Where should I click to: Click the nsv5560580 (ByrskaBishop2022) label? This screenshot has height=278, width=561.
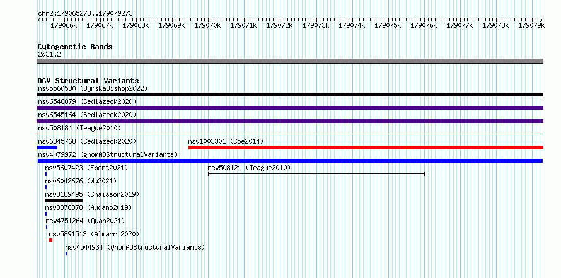coord(93,88)
